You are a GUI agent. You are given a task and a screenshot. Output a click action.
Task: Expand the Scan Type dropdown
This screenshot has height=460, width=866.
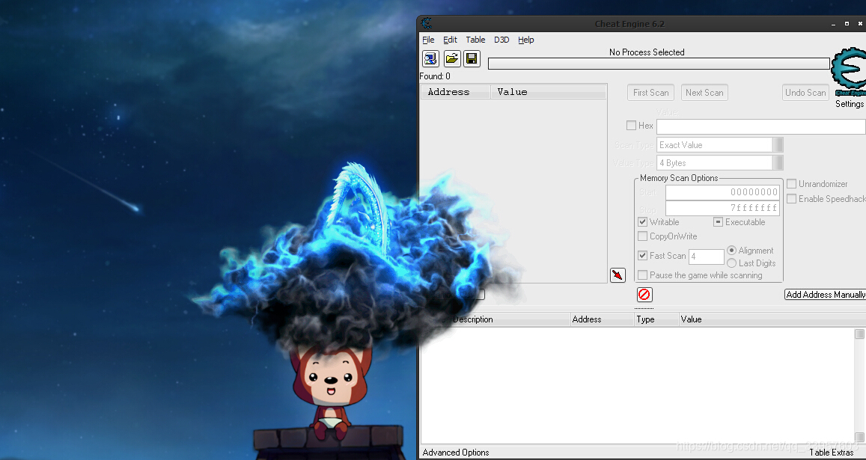778,144
